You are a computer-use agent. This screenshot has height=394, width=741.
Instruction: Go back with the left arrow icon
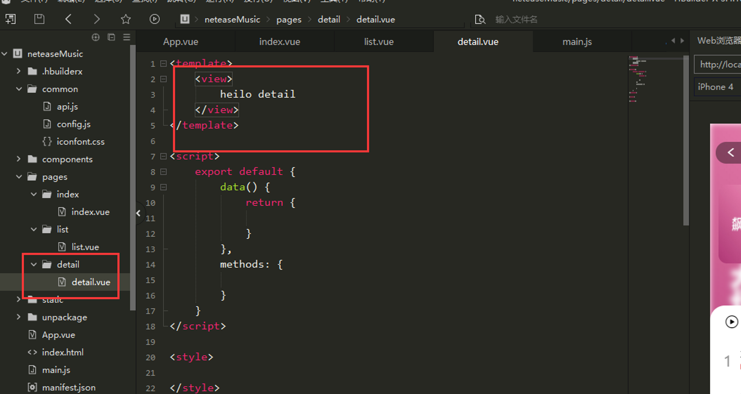tap(68, 19)
